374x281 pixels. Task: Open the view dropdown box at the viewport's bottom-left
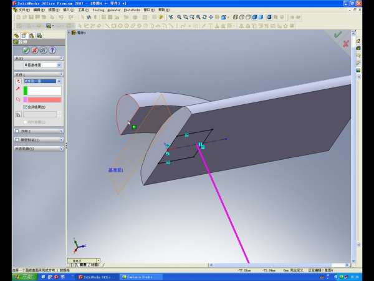[x=84, y=260]
